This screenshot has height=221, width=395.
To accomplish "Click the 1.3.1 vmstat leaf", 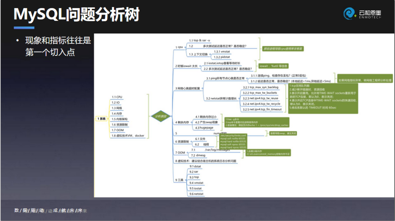I will point(222,51).
